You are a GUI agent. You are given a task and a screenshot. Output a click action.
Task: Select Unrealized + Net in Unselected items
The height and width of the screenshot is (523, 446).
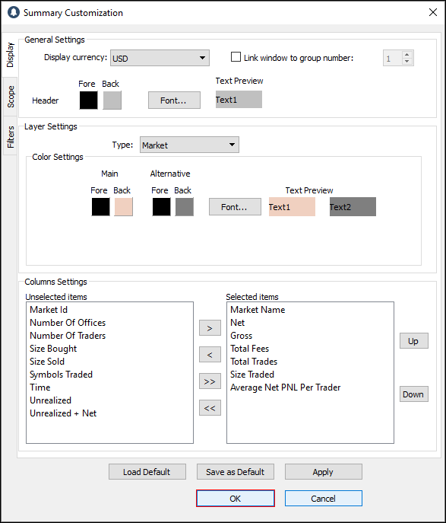point(63,413)
